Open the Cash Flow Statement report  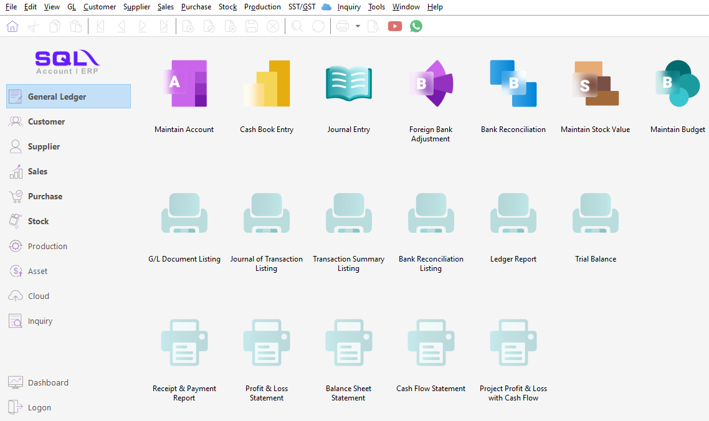(x=431, y=342)
